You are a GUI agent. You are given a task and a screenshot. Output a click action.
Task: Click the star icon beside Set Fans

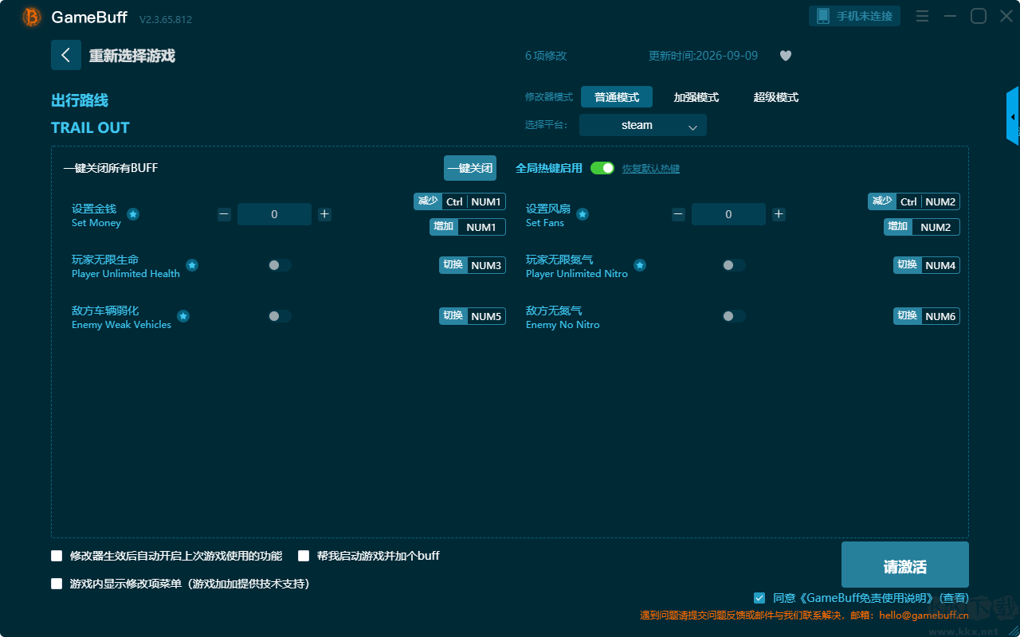(x=583, y=214)
